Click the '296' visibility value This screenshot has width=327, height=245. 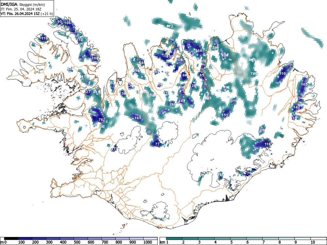(136, 71)
